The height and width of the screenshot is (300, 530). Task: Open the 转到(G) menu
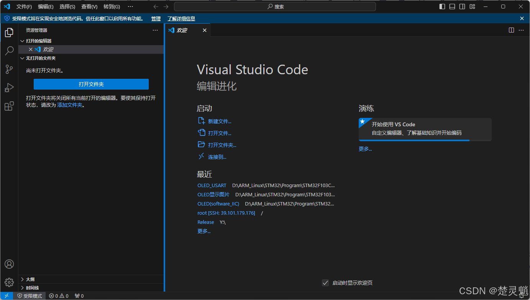click(x=112, y=7)
